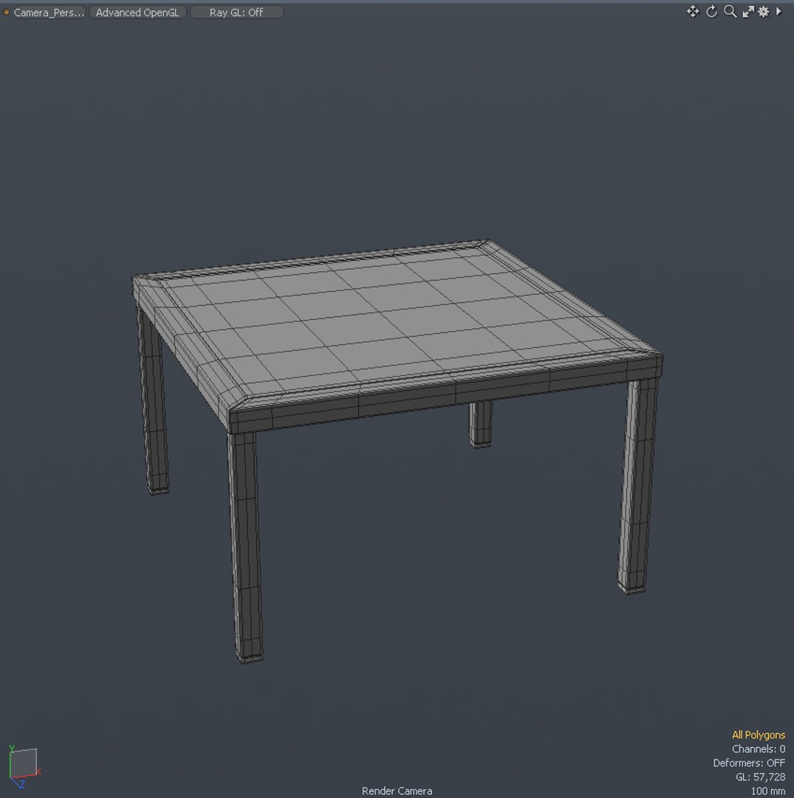Select the front-right table leg

tap(637, 486)
